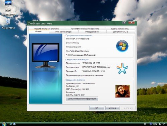
Task: Open the network connection tray icon
Action: point(151,124)
